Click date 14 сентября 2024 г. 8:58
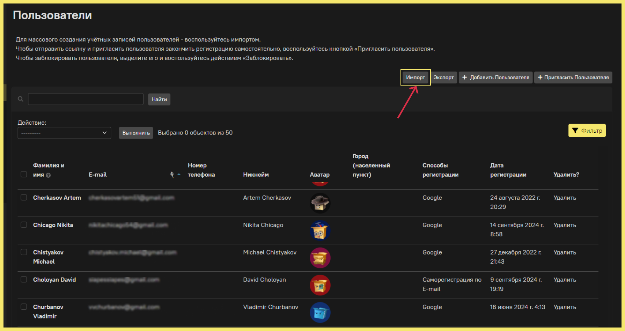The width and height of the screenshot is (625, 331). click(x=517, y=229)
